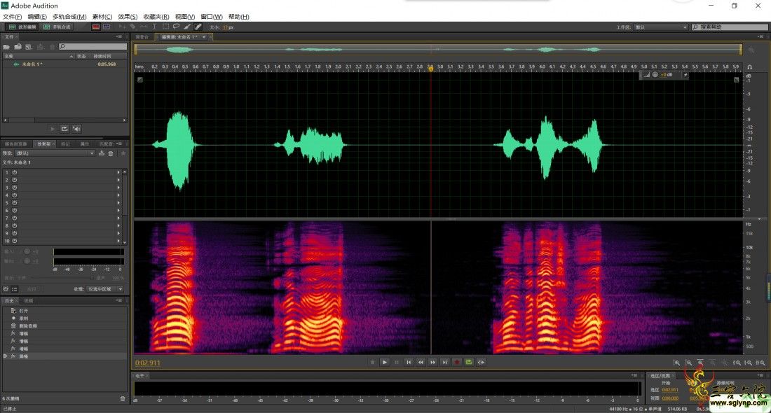Toggle power for effect slot 7
The image size is (771, 413).
click(x=15, y=218)
